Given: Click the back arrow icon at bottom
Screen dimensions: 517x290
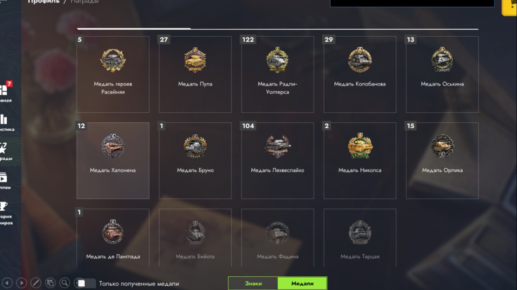Looking at the screenshot, I should (x=8, y=283).
